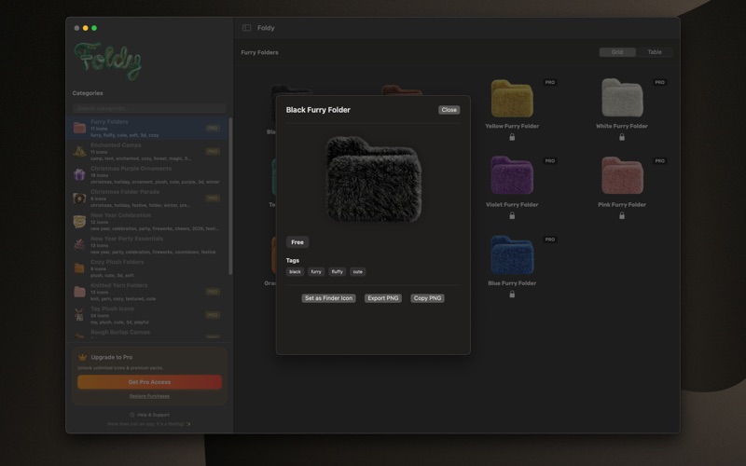Click PRO badge on Pink Furry Folder

pyautogui.click(x=659, y=160)
